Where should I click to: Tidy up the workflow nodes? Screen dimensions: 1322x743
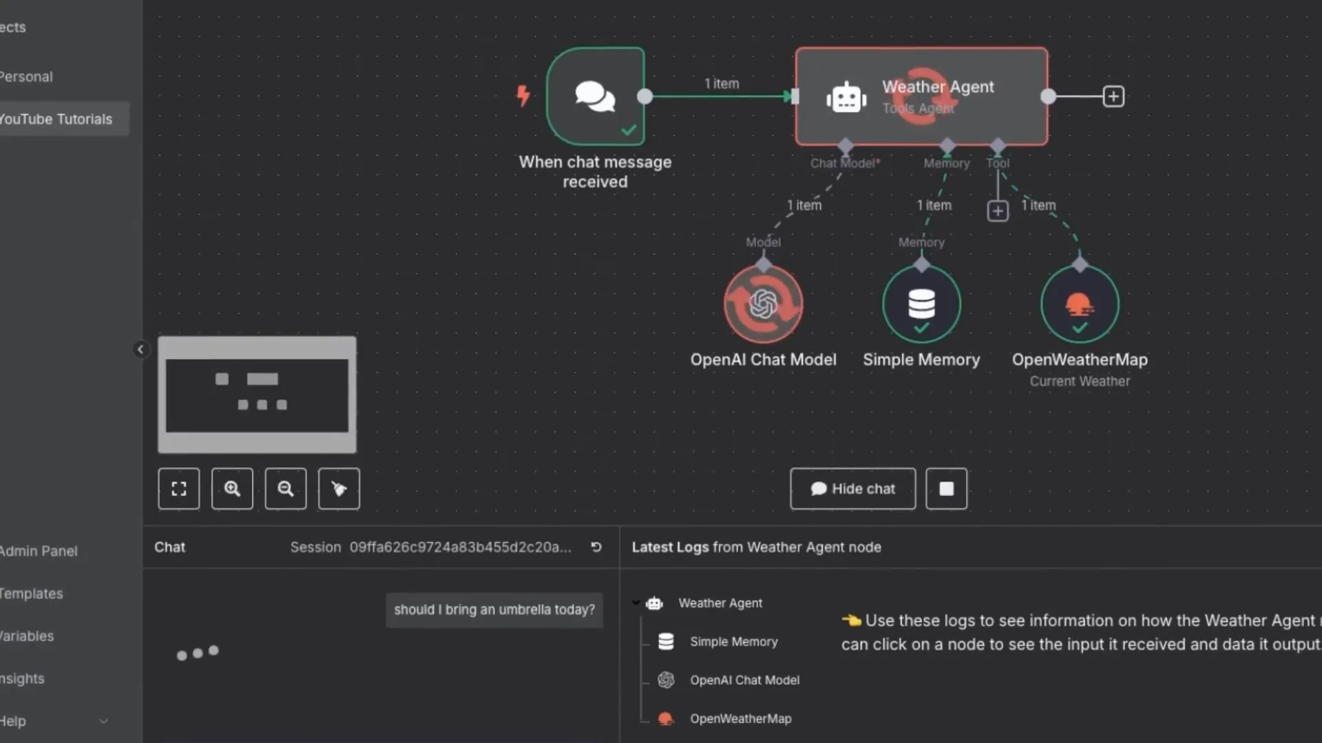tap(339, 488)
